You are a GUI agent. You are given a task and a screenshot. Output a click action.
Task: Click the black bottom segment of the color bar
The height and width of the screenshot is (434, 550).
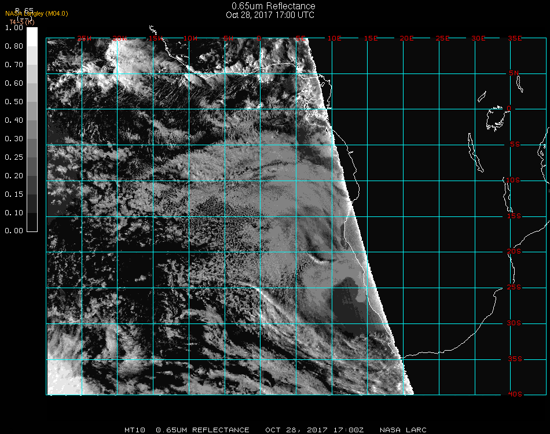click(x=32, y=222)
